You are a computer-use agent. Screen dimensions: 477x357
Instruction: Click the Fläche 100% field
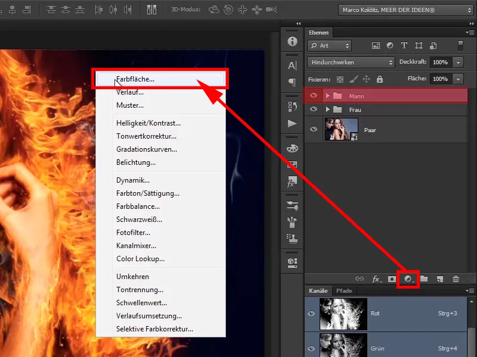coord(441,79)
